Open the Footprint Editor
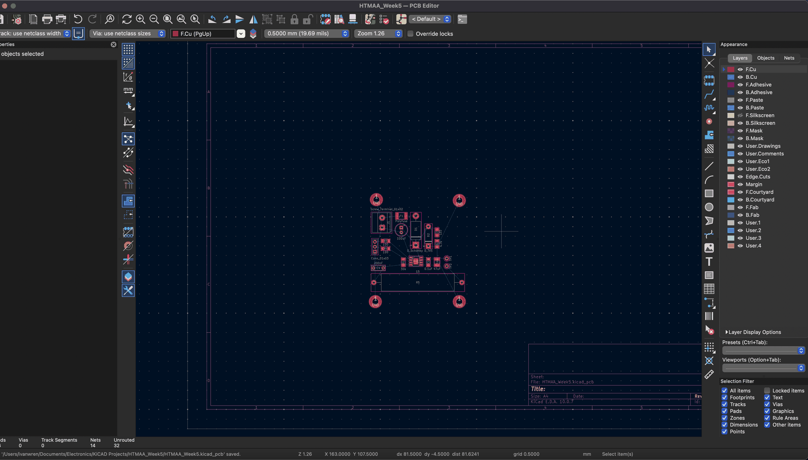The width and height of the screenshot is (808, 460). point(326,19)
